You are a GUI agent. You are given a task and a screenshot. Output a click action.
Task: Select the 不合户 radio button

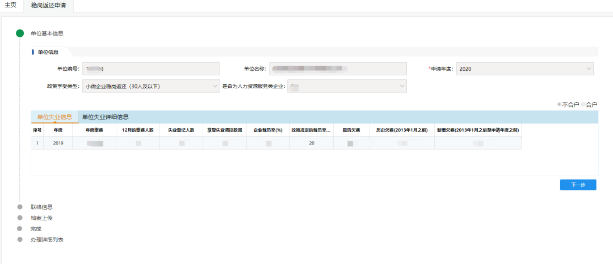click(x=559, y=104)
